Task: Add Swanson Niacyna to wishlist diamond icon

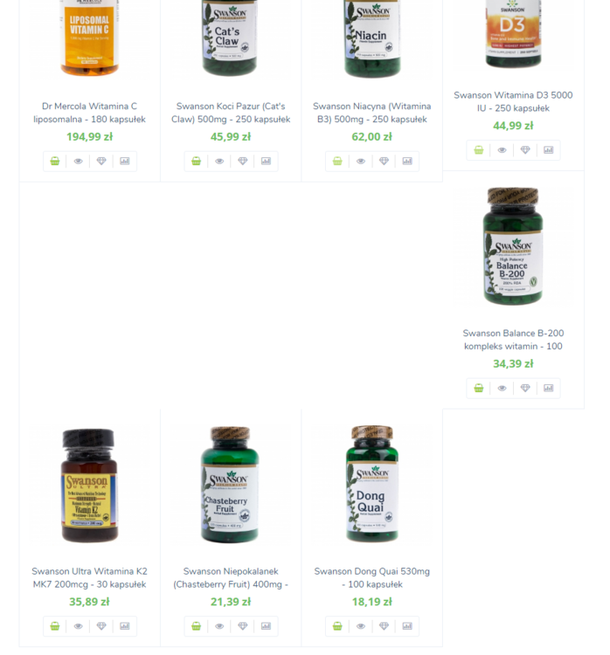Action: click(x=384, y=162)
